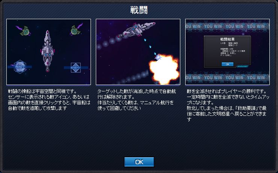The width and height of the screenshot is (278, 173).
Task: Click the top-right green alien enemy
Action: click(x=76, y=29)
